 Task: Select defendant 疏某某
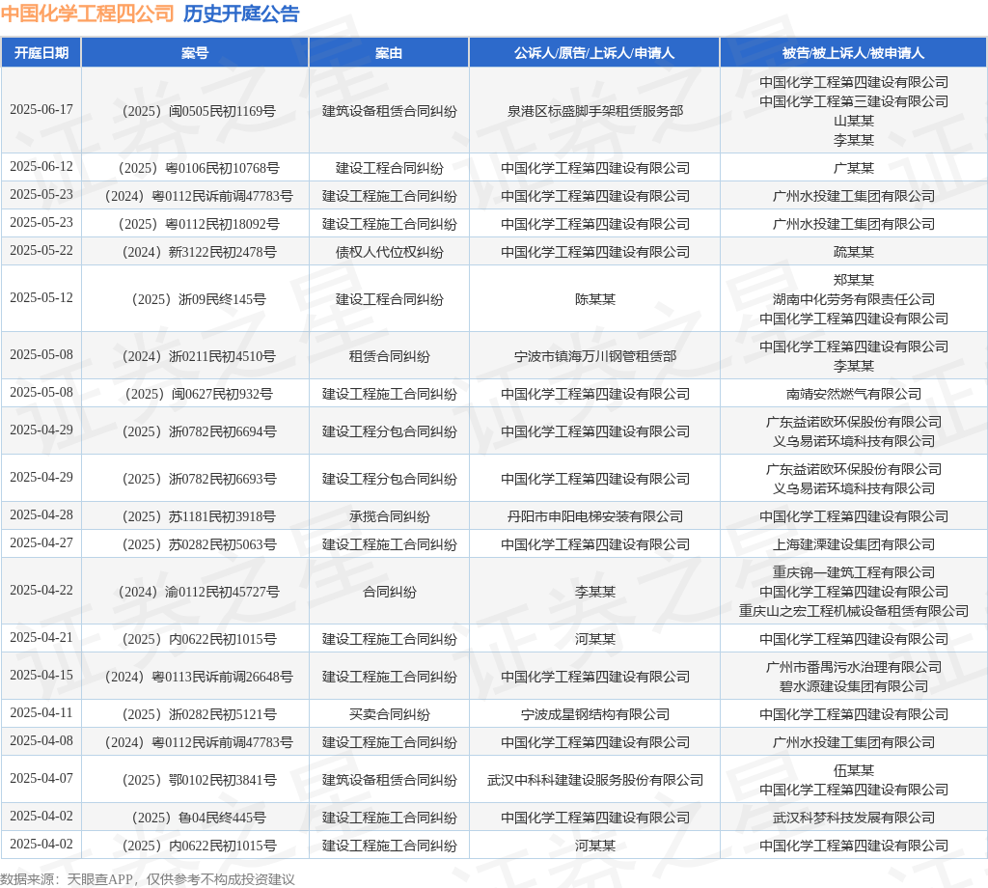[x=854, y=252]
